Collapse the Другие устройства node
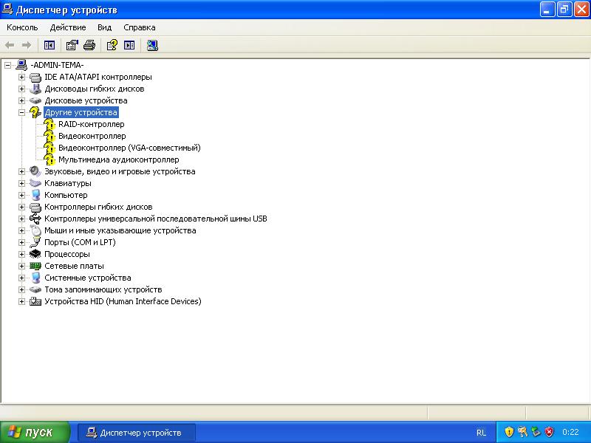This screenshot has height=443, width=591. pos(22,112)
